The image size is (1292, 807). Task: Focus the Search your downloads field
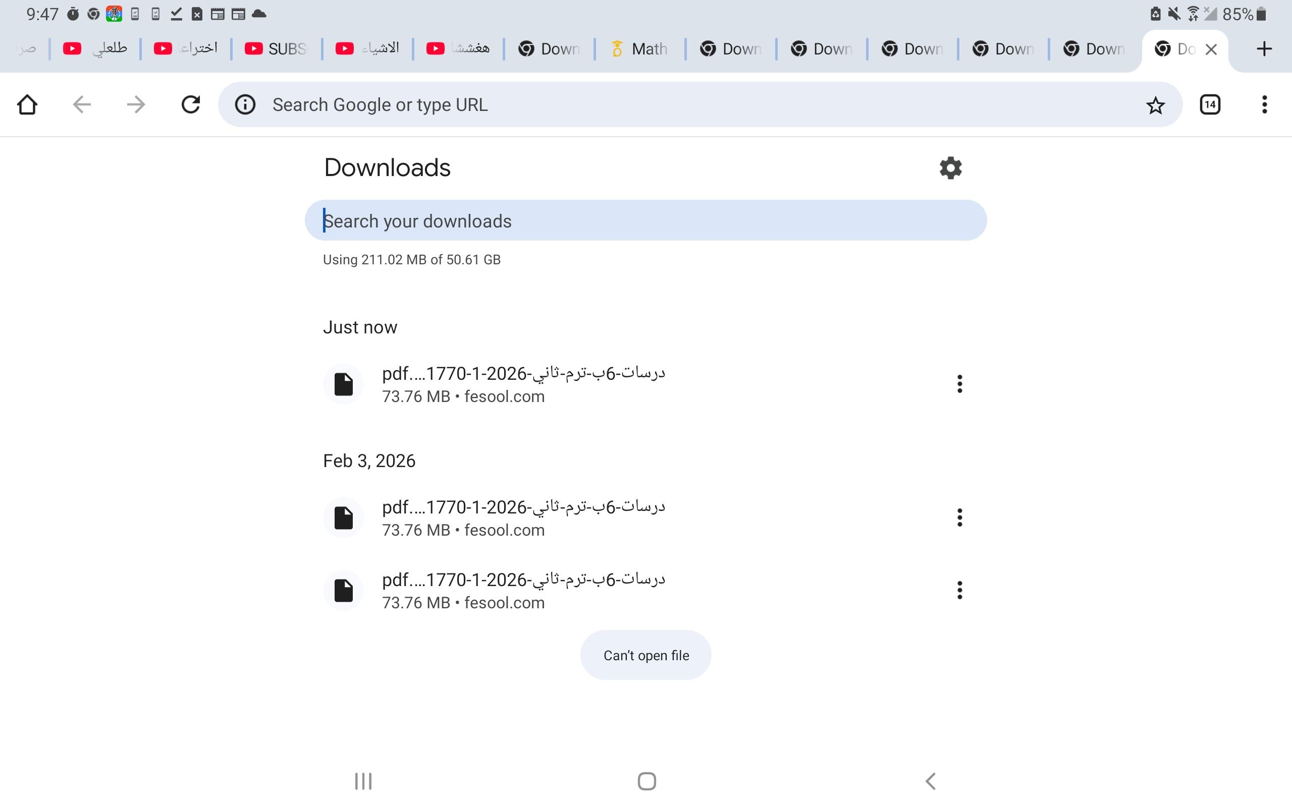pyautogui.click(x=645, y=220)
